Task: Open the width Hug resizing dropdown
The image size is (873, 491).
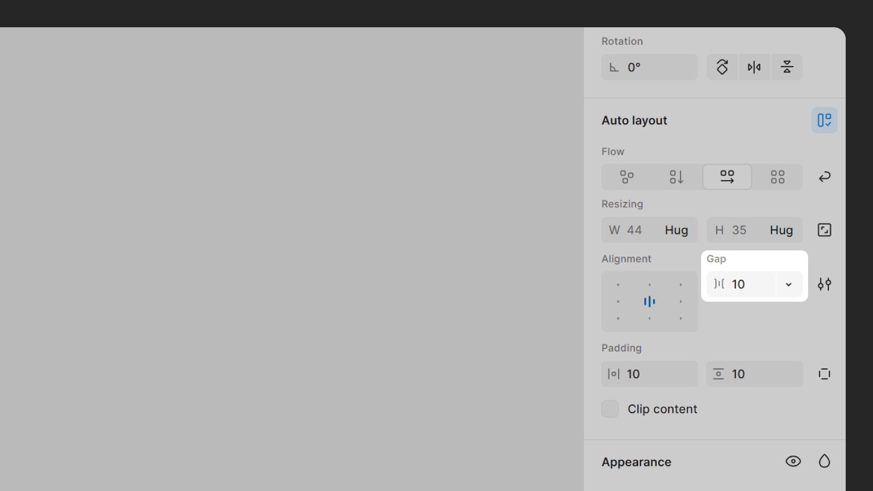Action: (676, 230)
